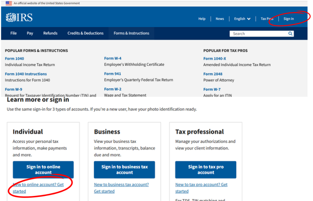Open the Form 941 link
The width and height of the screenshot is (313, 201).
(x=112, y=74)
